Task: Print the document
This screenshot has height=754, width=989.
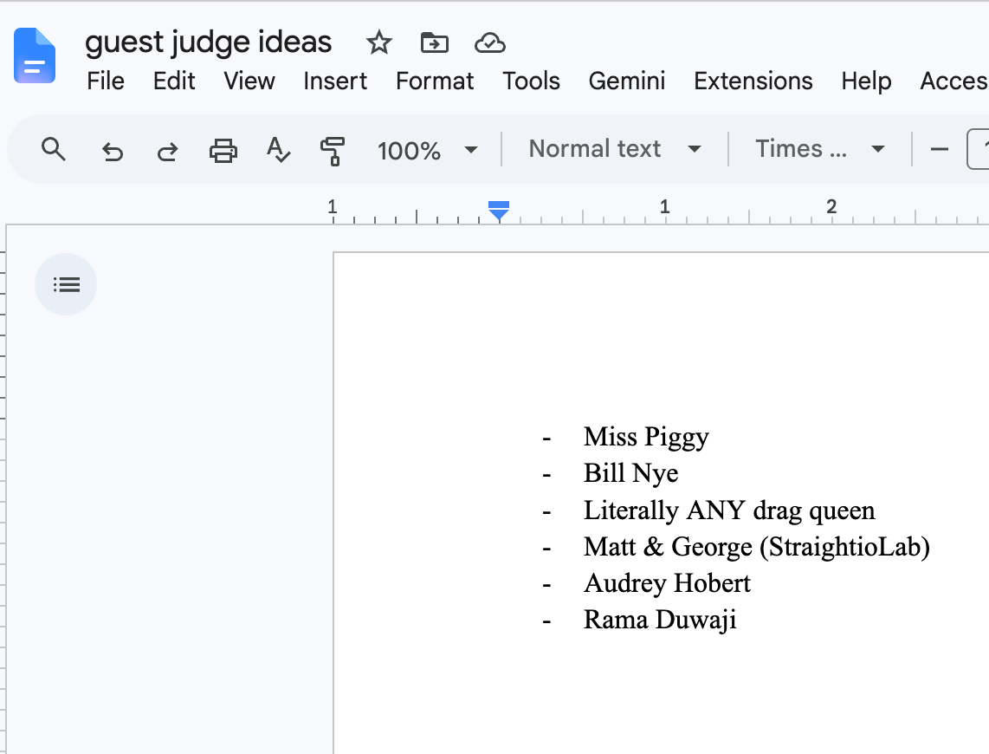Action: coord(223,151)
